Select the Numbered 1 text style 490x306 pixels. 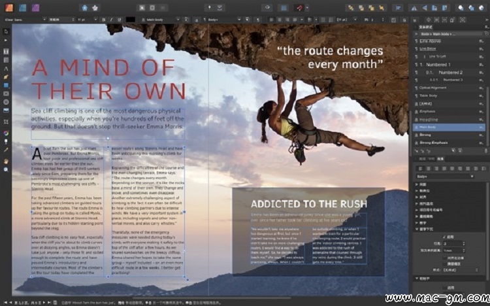448,65
